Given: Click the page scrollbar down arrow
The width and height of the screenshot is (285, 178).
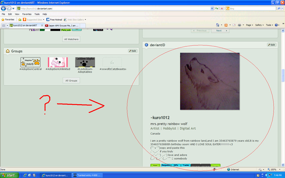Looking at the screenshot, I should (283, 165).
